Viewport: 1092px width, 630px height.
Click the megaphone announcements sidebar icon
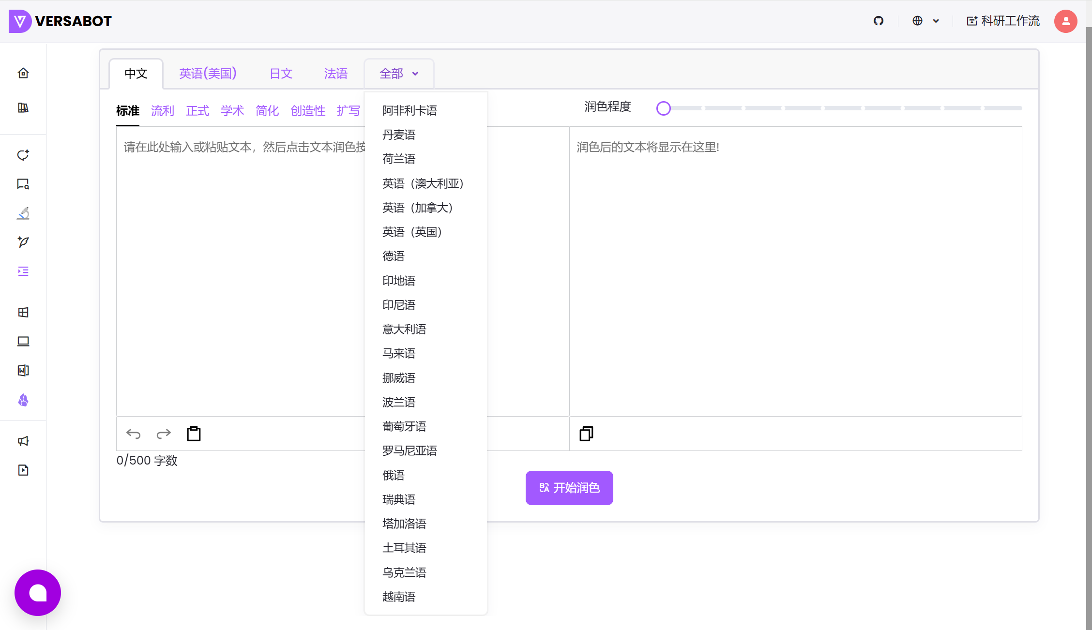[23, 441]
